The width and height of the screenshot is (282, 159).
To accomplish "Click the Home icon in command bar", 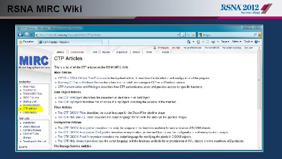I will [x=189, y=42].
